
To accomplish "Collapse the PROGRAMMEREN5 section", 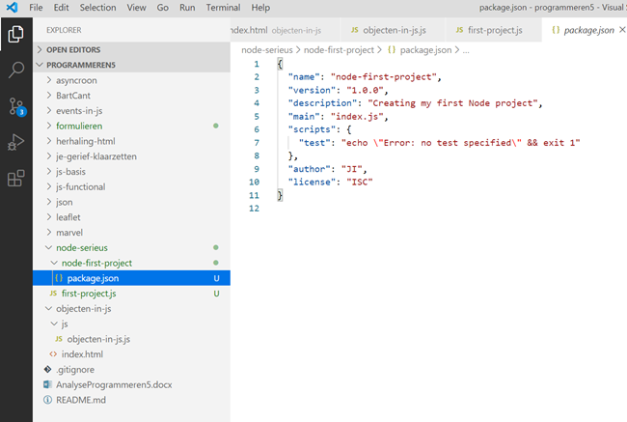I will click(131, 65).
